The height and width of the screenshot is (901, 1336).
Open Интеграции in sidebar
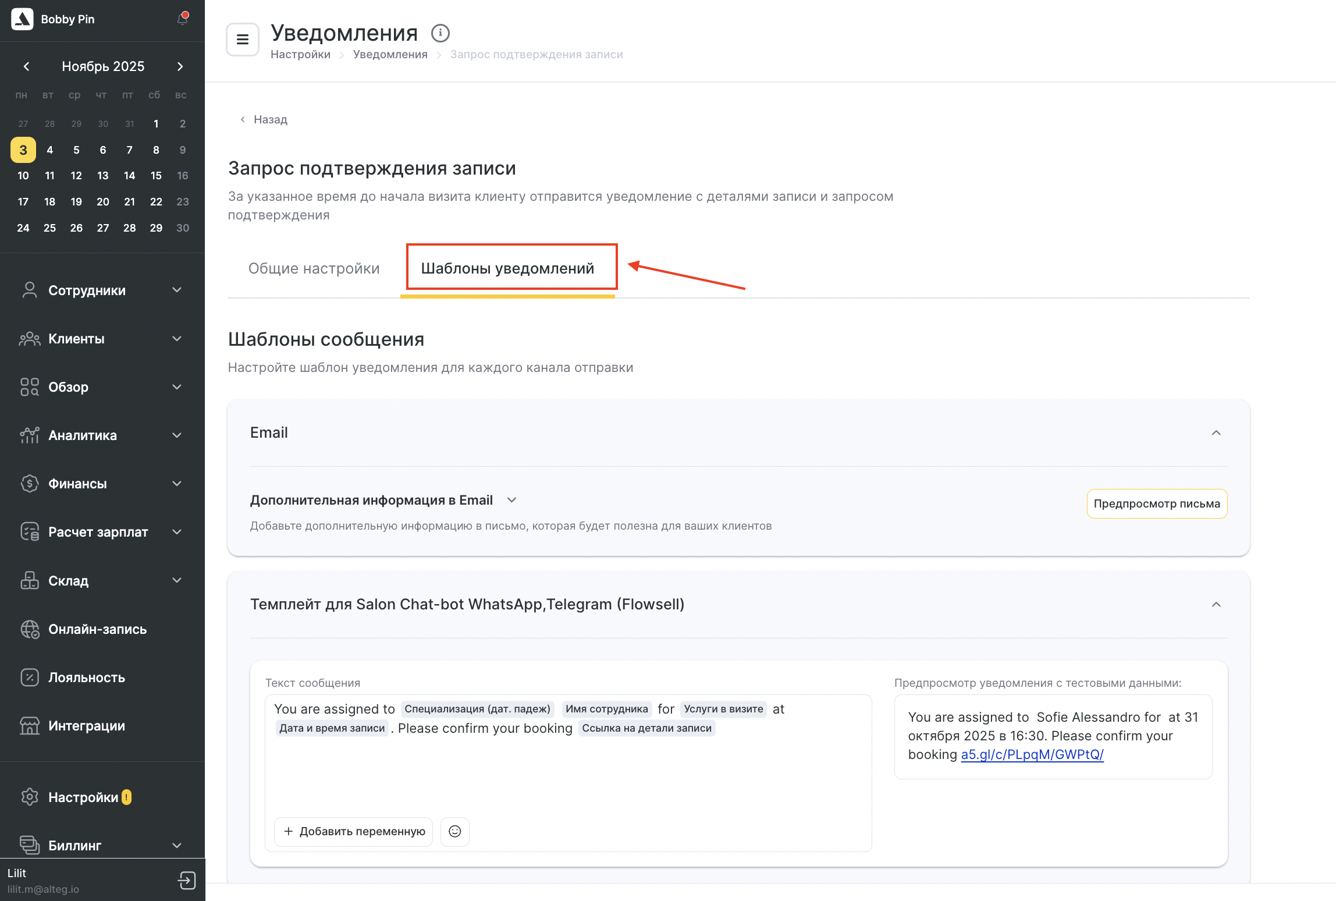click(86, 726)
